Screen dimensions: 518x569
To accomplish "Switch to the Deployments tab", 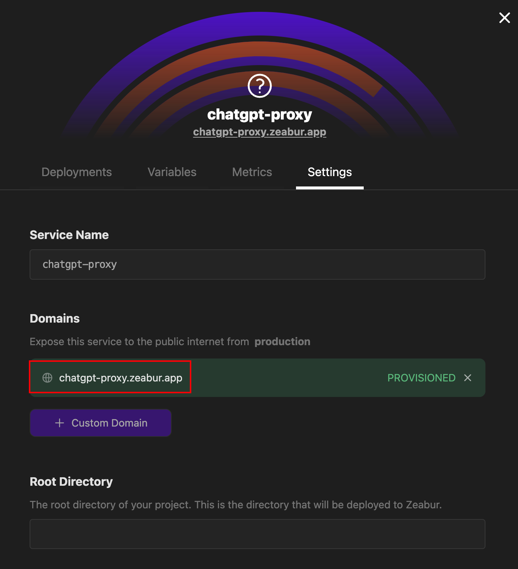I will click(x=77, y=172).
